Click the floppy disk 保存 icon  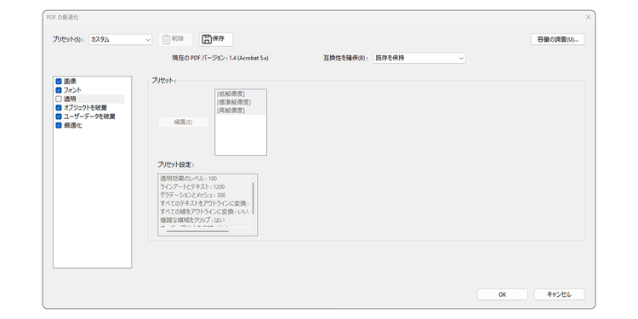(207, 39)
